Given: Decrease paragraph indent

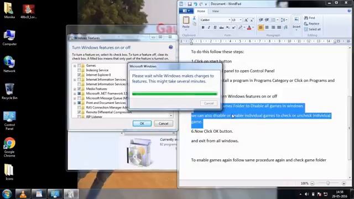Looking at the screenshot, I should [261, 20].
